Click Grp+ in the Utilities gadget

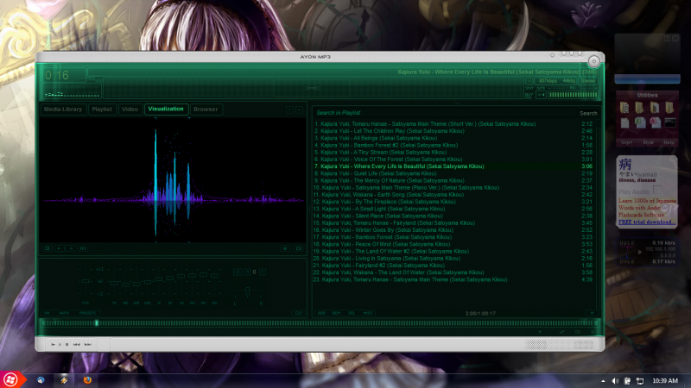point(626,142)
